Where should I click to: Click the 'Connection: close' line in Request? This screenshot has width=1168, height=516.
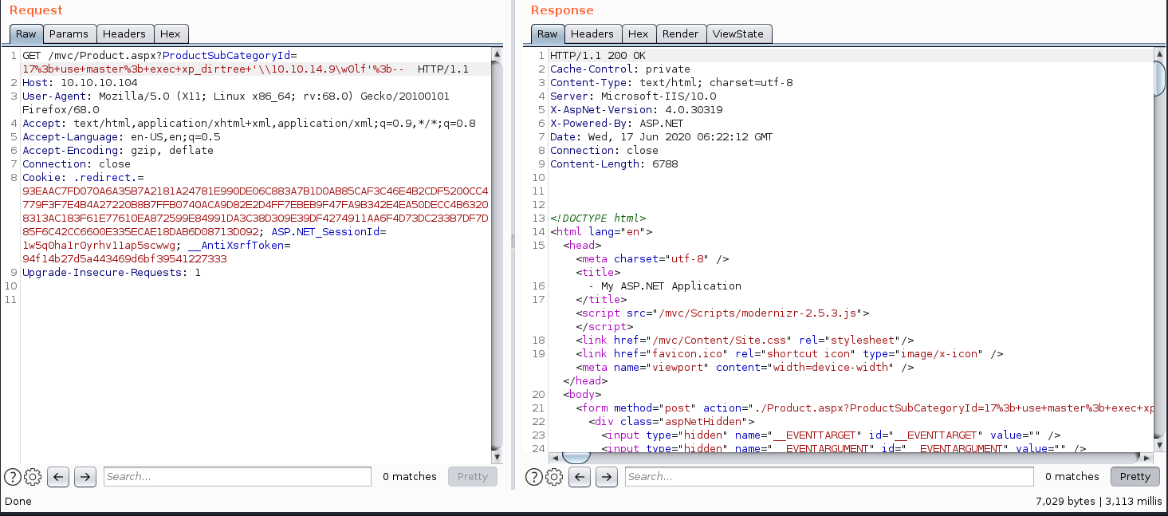point(77,164)
